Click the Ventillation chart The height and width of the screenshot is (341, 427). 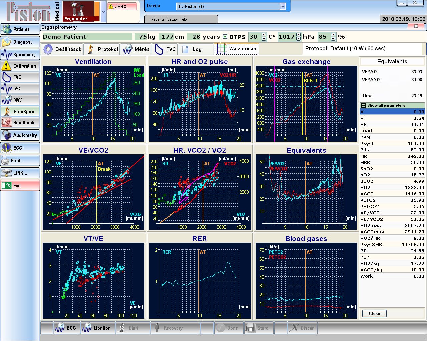(94, 104)
